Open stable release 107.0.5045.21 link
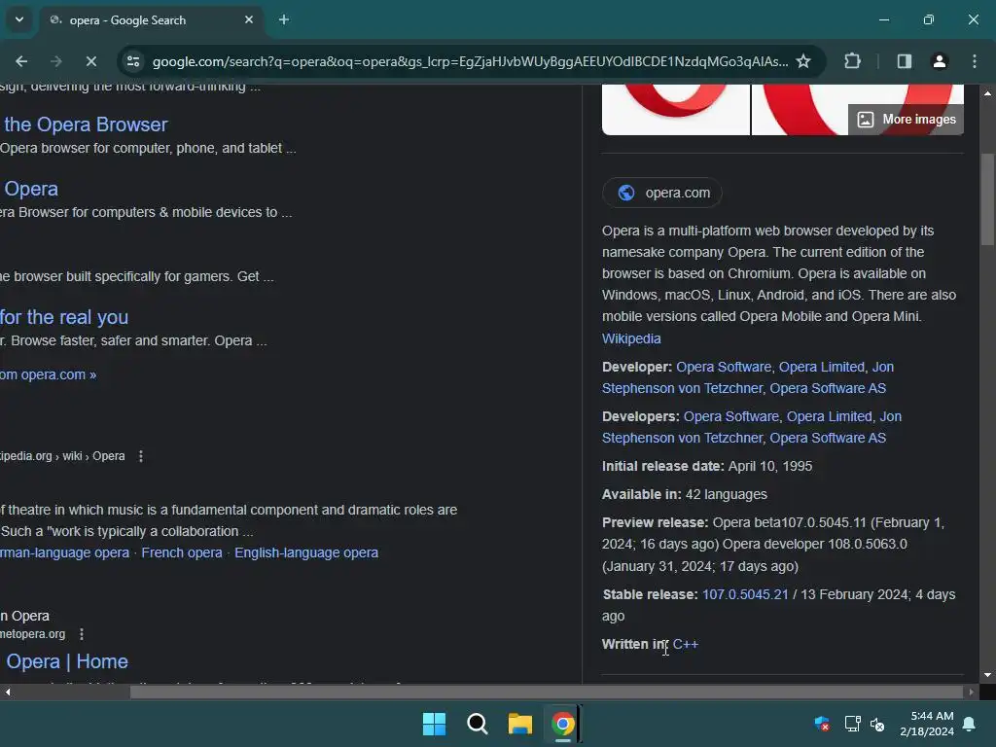The image size is (996, 747). coord(745,594)
